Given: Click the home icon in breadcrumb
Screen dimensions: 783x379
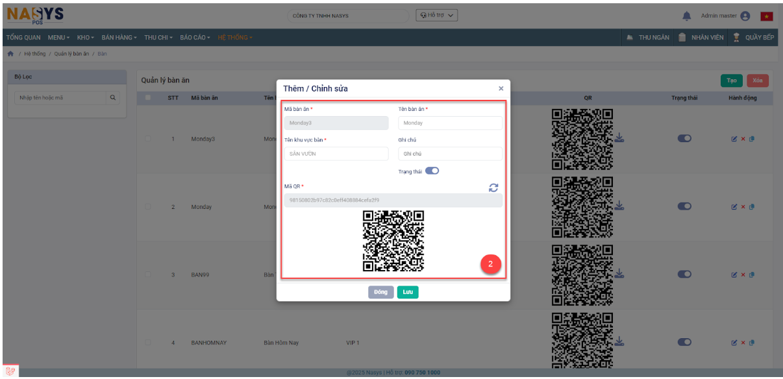Looking at the screenshot, I should [10, 54].
